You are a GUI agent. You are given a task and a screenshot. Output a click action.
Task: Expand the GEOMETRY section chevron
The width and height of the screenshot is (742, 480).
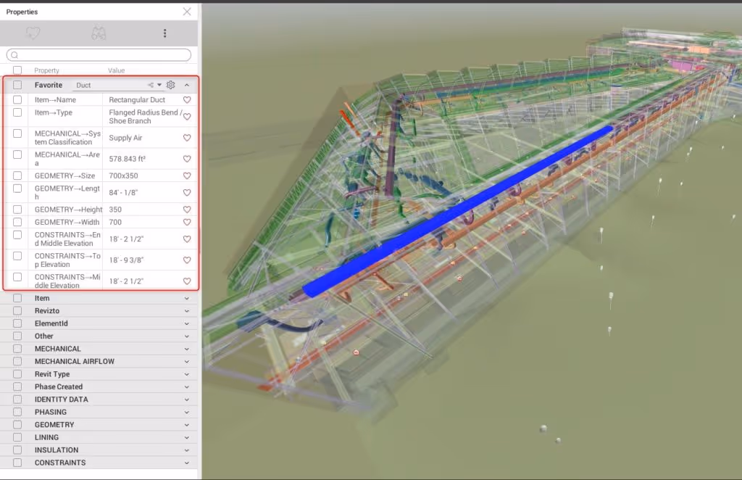pyautogui.click(x=187, y=425)
